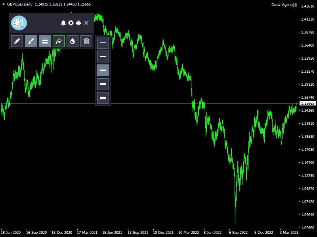Click the trash can delete icon

[86, 41]
